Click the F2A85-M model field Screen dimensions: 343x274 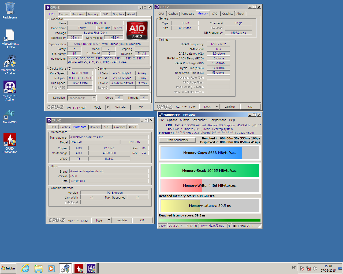(x=94, y=142)
